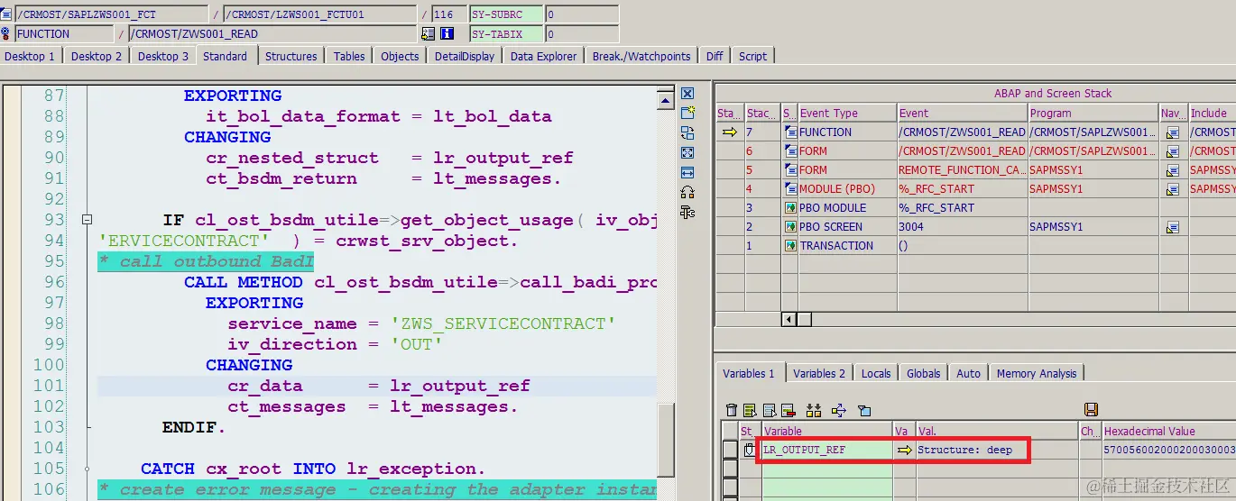Image resolution: width=1236 pixels, height=501 pixels.
Task: Click the Program column header in stack
Action: 1093,113
